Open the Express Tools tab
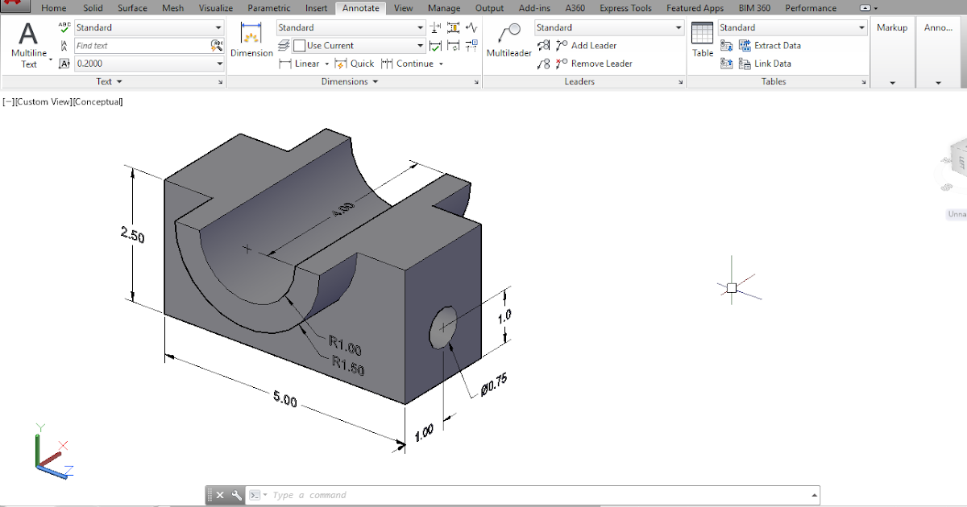Image resolution: width=967 pixels, height=507 pixels. [x=625, y=8]
